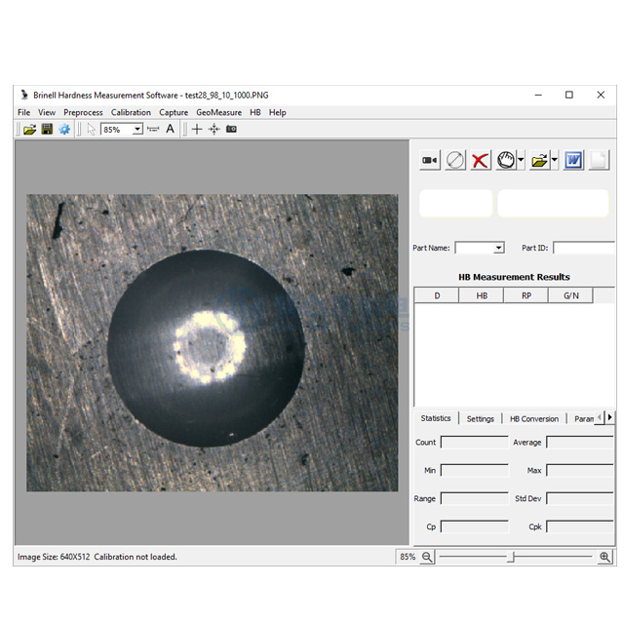Click the Part ID input field
The width and height of the screenshot is (624, 624).
[x=583, y=248]
